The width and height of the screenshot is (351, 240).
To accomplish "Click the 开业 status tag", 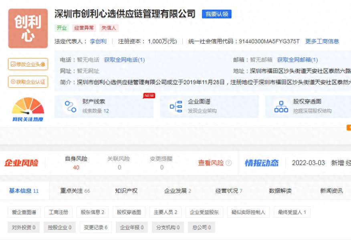I will [x=62, y=28].
